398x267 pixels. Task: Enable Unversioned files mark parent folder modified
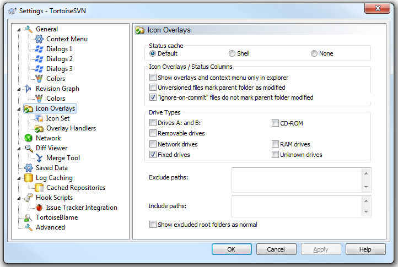coord(153,88)
